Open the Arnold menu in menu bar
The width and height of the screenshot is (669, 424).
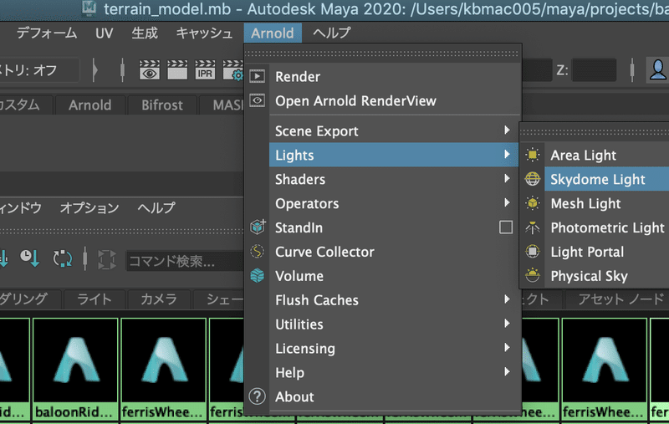pyautogui.click(x=273, y=33)
